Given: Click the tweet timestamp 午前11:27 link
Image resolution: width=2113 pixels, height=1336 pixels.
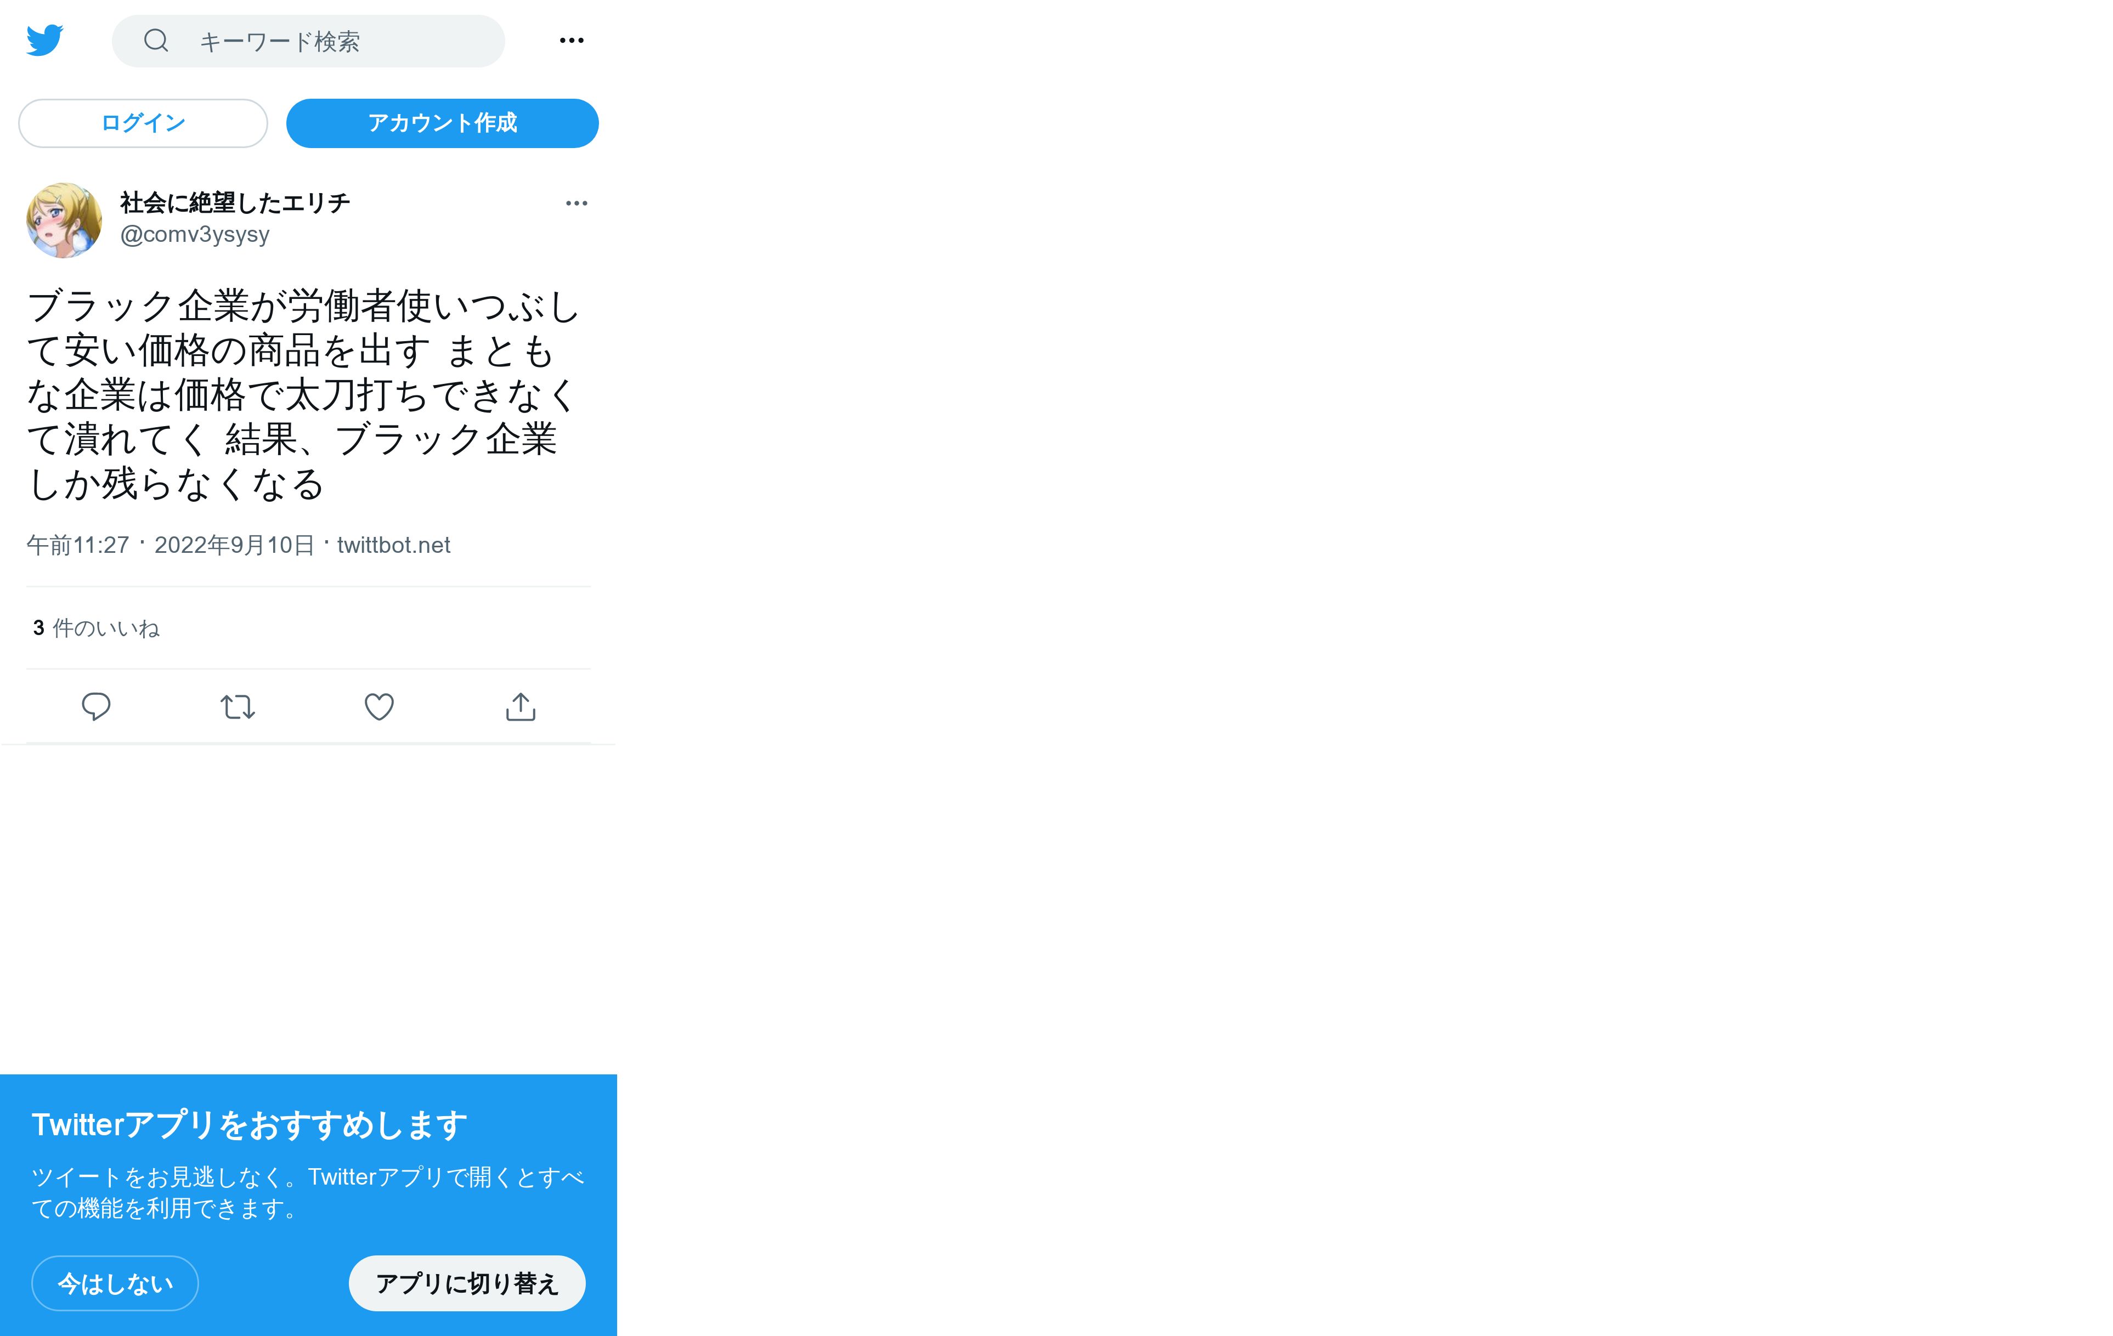Looking at the screenshot, I should pos(170,545).
